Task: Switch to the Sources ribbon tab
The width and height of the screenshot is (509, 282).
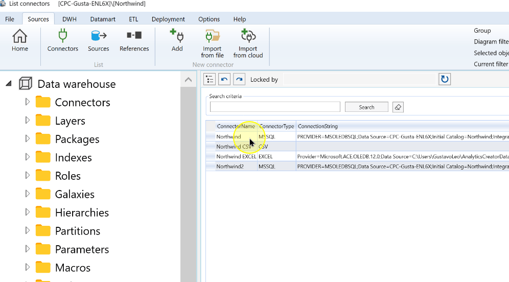Action: pos(38,19)
